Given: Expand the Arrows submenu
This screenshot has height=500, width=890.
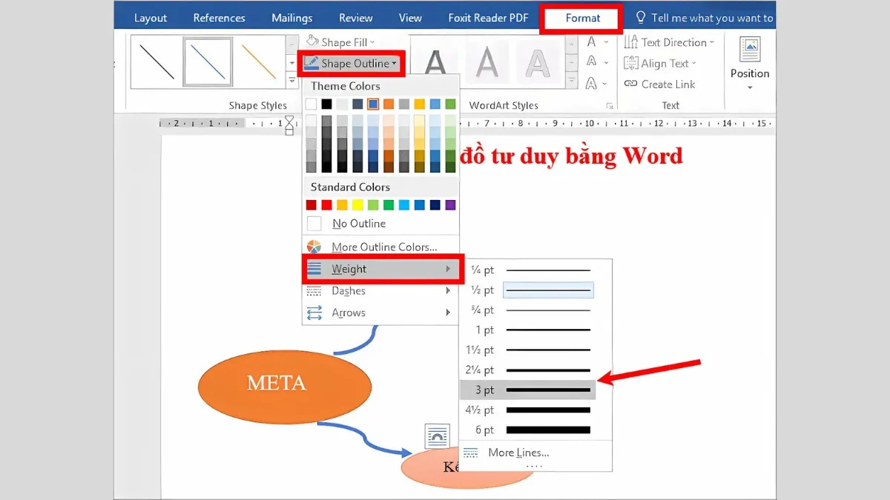Looking at the screenshot, I should click(380, 313).
